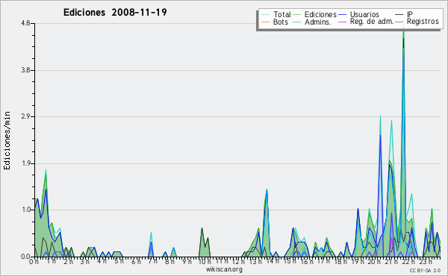Click the y-axis value 1.9
This screenshot has width=448, height=276.
pyautogui.click(x=25, y=163)
